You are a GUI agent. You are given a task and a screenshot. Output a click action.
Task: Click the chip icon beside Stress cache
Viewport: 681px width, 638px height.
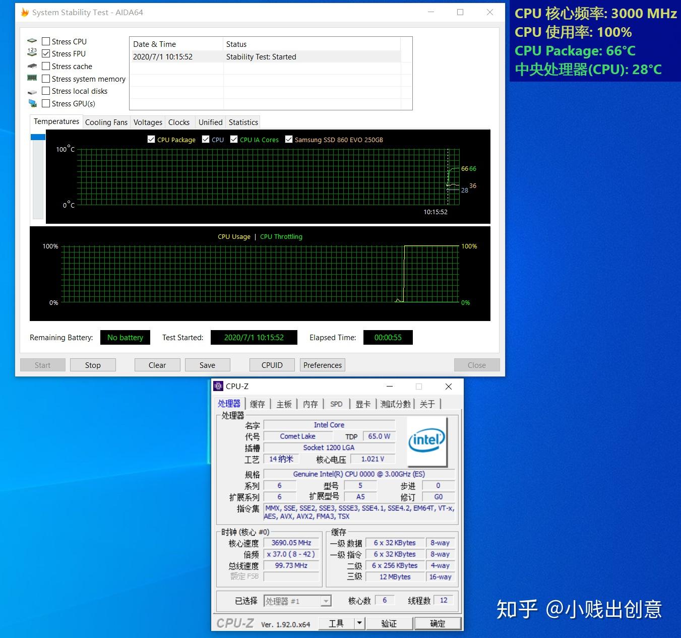(32, 66)
